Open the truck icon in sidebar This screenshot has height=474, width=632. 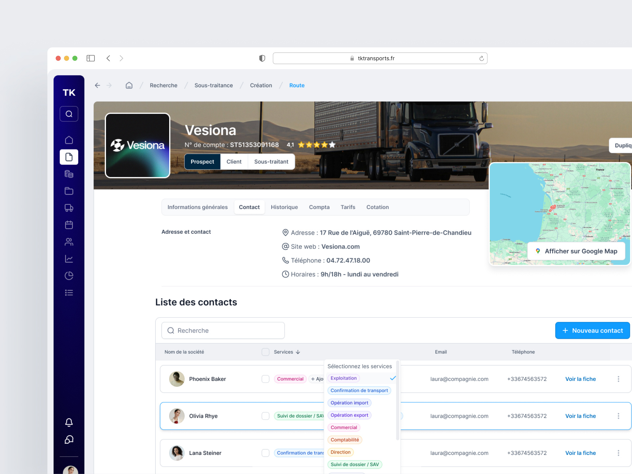click(69, 208)
